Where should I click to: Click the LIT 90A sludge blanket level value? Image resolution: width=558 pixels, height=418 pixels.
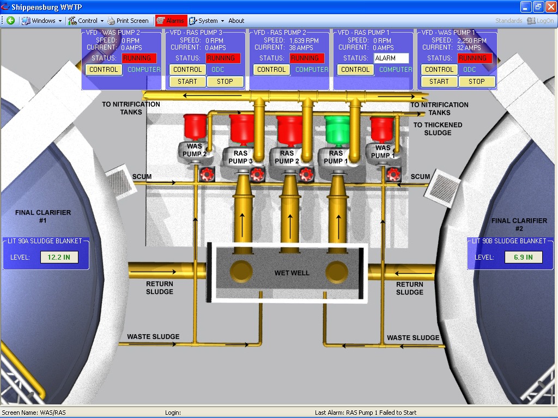[x=59, y=257]
